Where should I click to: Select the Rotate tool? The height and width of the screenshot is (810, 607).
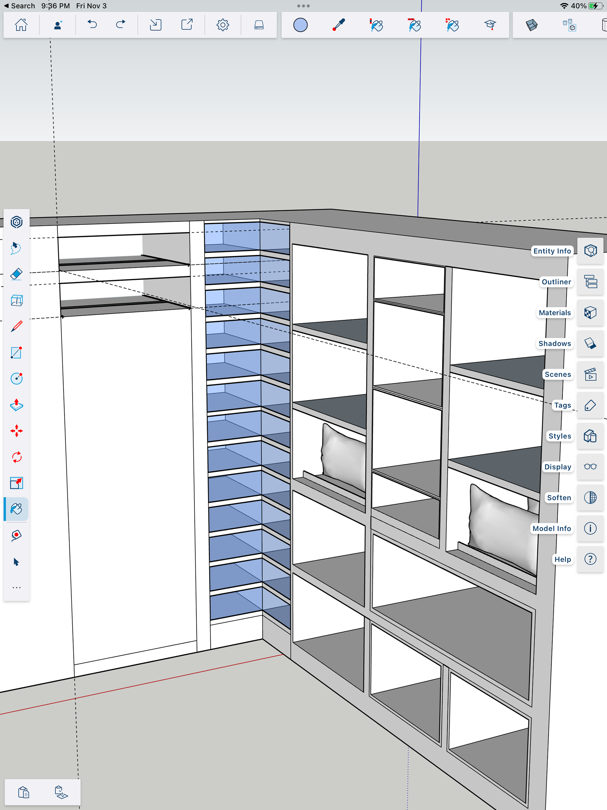coord(16,457)
